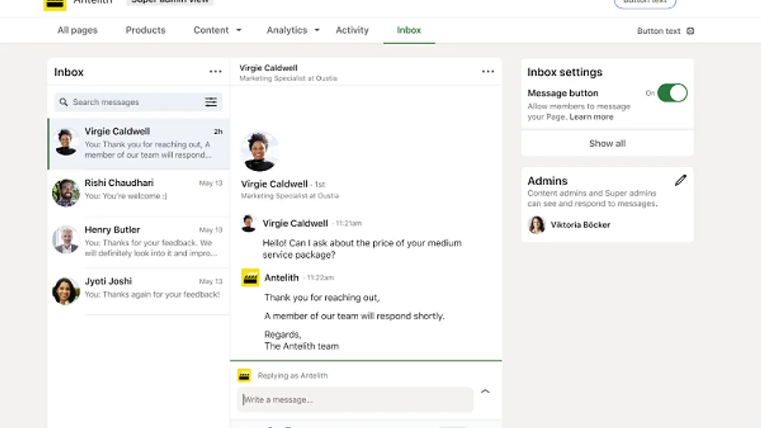Image resolution: width=761 pixels, height=428 pixels.
Task: Click Show all in Inbox settings
Action: (x=608, y=143)
